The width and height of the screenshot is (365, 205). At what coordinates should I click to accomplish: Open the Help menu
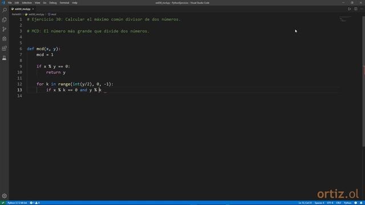(x=75, y=3)
